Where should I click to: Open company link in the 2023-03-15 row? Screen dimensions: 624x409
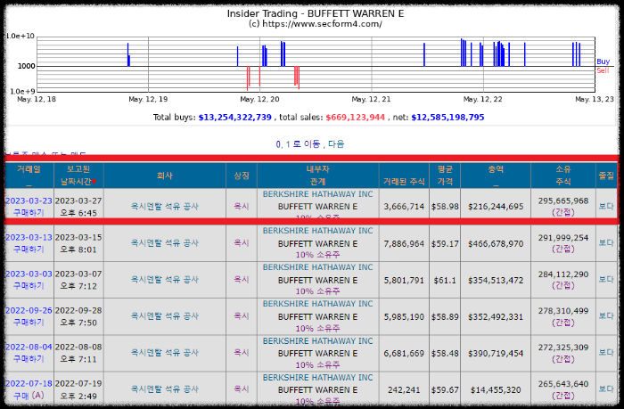(x=165, y=243)
